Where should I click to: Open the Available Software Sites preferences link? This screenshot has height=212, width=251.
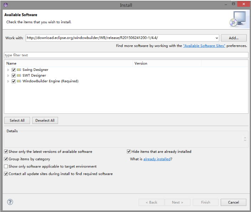(204, 46)
